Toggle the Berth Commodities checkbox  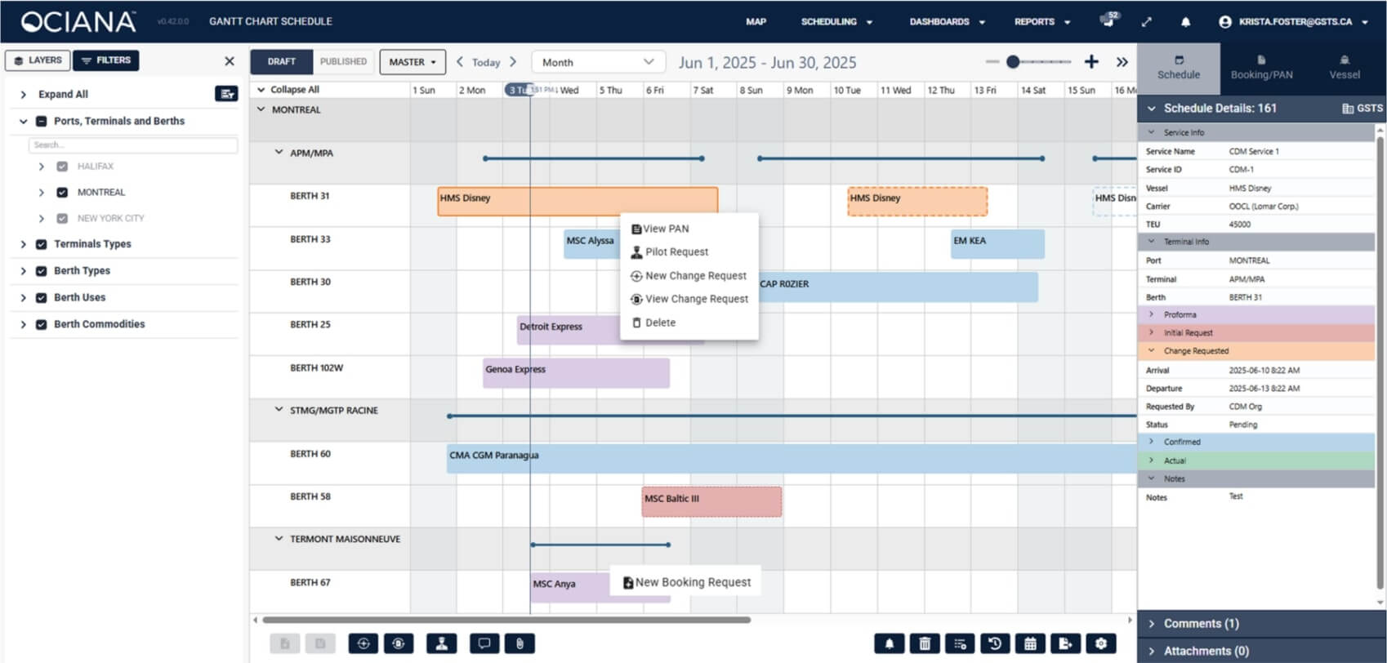(41, 324)
